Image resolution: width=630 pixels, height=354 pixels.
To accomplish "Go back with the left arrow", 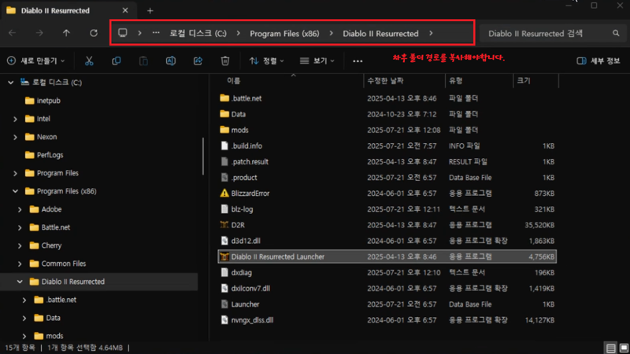I will [13, 33].
